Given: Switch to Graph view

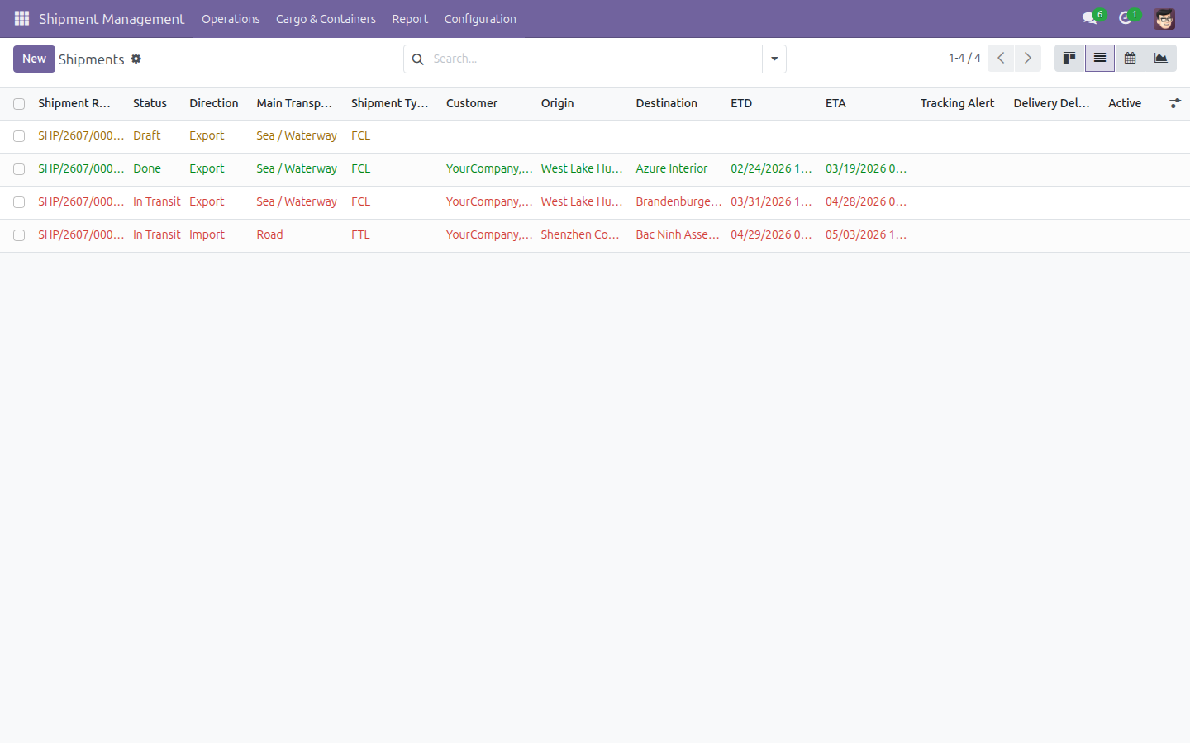Looking at the screenshot, I should (1161, 59).
